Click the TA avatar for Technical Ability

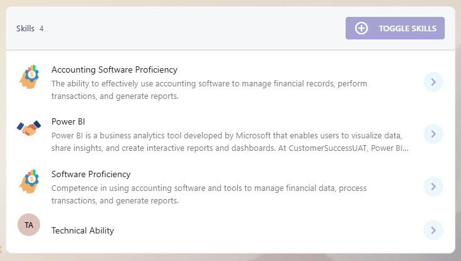coord(29,225)
